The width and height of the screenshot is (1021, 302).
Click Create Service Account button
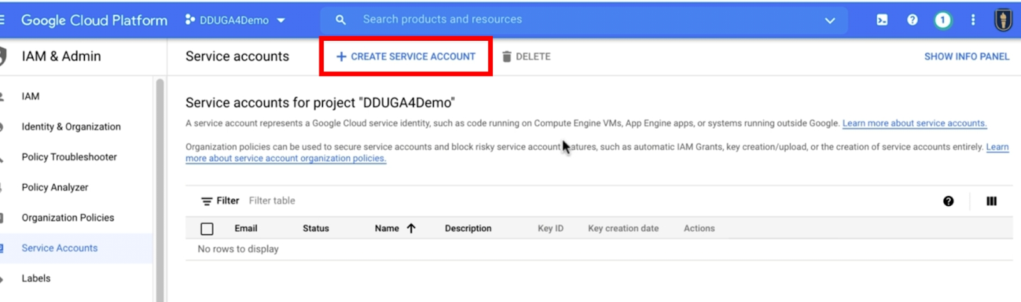tap(406, 57)
